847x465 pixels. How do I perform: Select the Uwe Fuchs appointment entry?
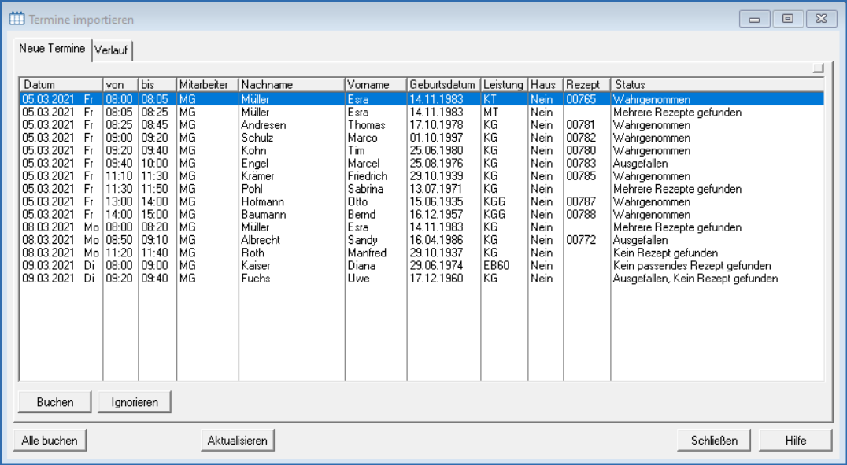click(x=315, y=278)
